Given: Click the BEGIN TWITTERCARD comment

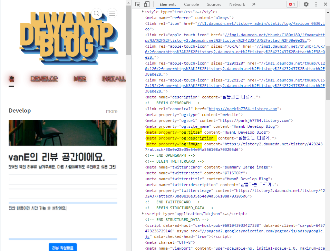Looking at the screenshot, I should [174, 161].
